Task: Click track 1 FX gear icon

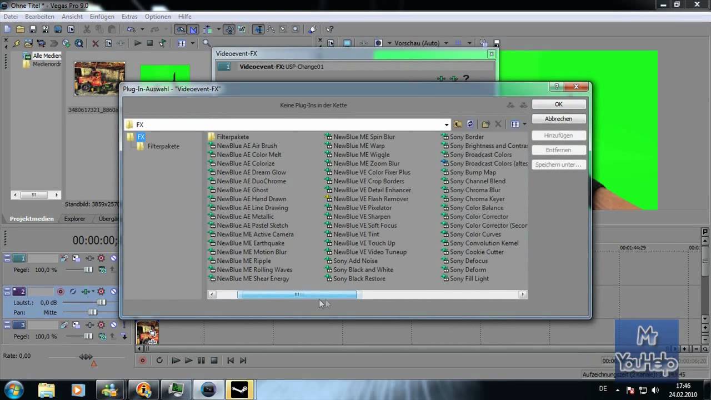Action: pyautogui.click(x=101, y=258)
